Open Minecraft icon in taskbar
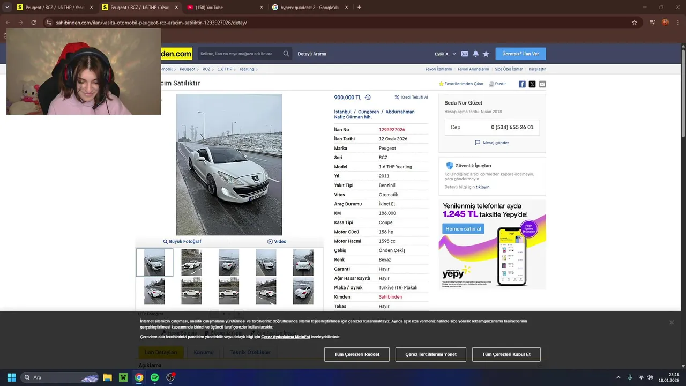Viewport: 686px width, 386px height. [x=123, y=377]
